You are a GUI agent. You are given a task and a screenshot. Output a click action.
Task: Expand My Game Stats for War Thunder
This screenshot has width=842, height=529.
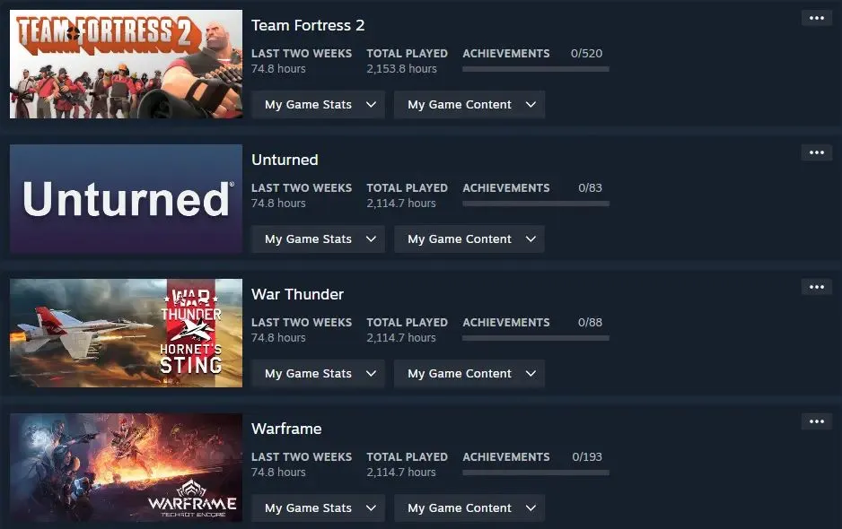coord(318,373)
